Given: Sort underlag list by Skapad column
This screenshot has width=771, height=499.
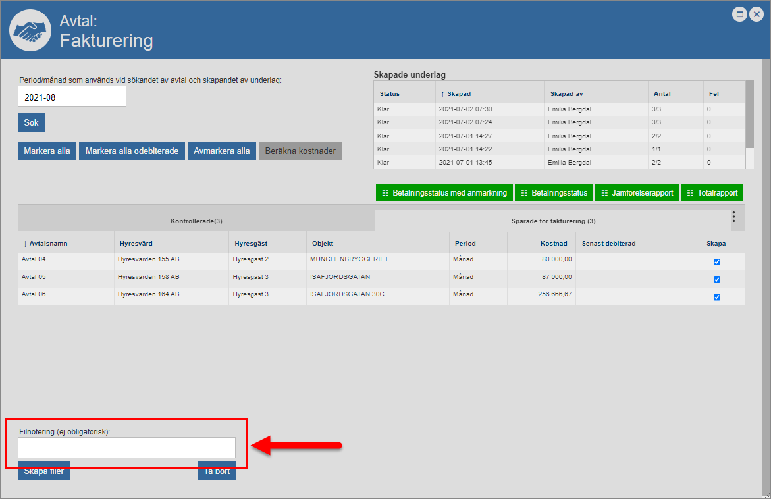Looking at the screenshot, I should point(458,94).
